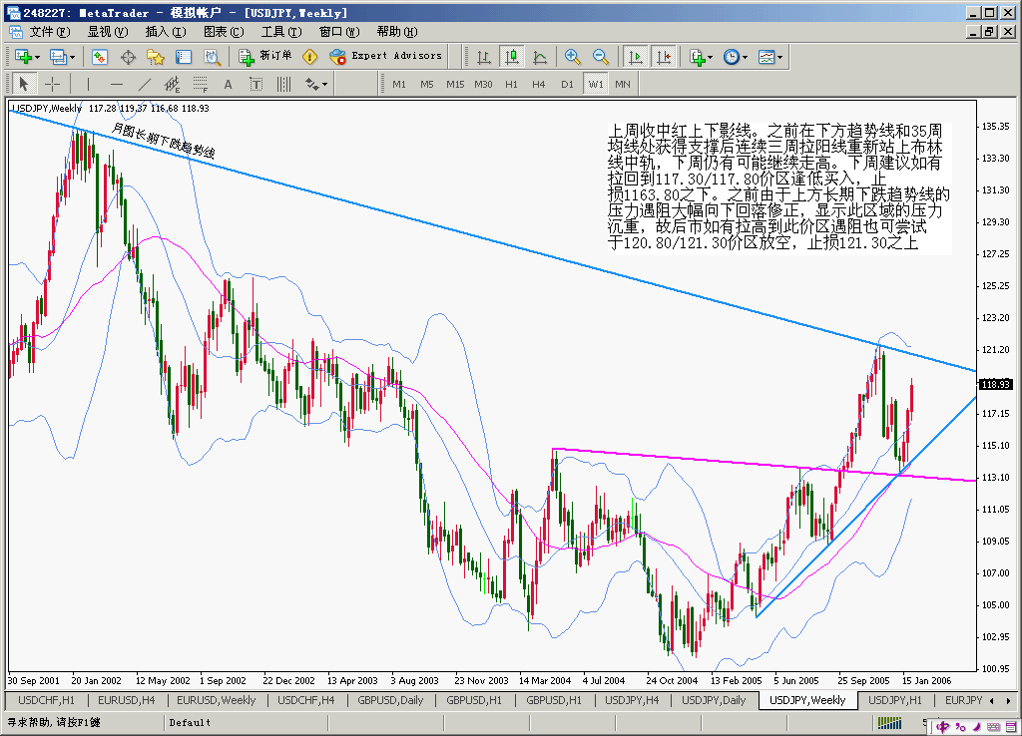
Task: Open the Market Watch window icon
Action: [x=99, y=57]
